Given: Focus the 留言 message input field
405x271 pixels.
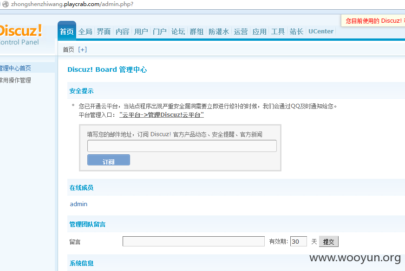Looking at the screenshot, I should pos(194,241).
